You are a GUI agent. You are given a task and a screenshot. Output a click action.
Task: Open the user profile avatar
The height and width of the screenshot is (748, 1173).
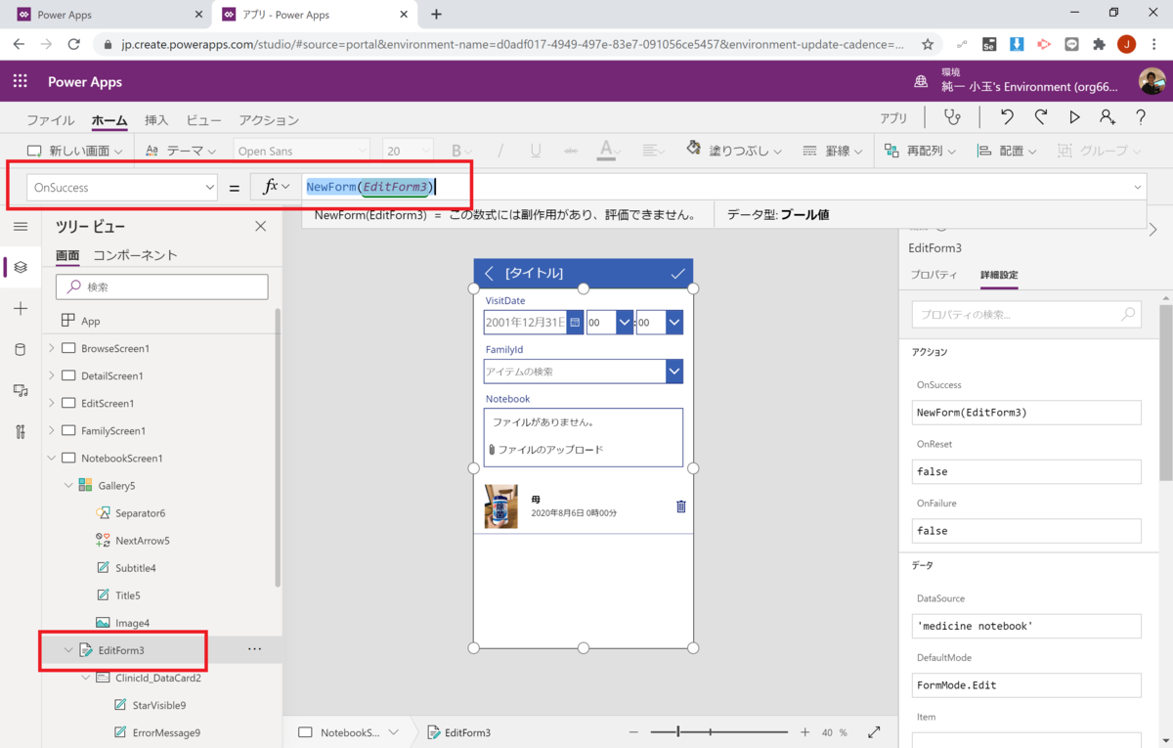click(x=1151, y=81)
